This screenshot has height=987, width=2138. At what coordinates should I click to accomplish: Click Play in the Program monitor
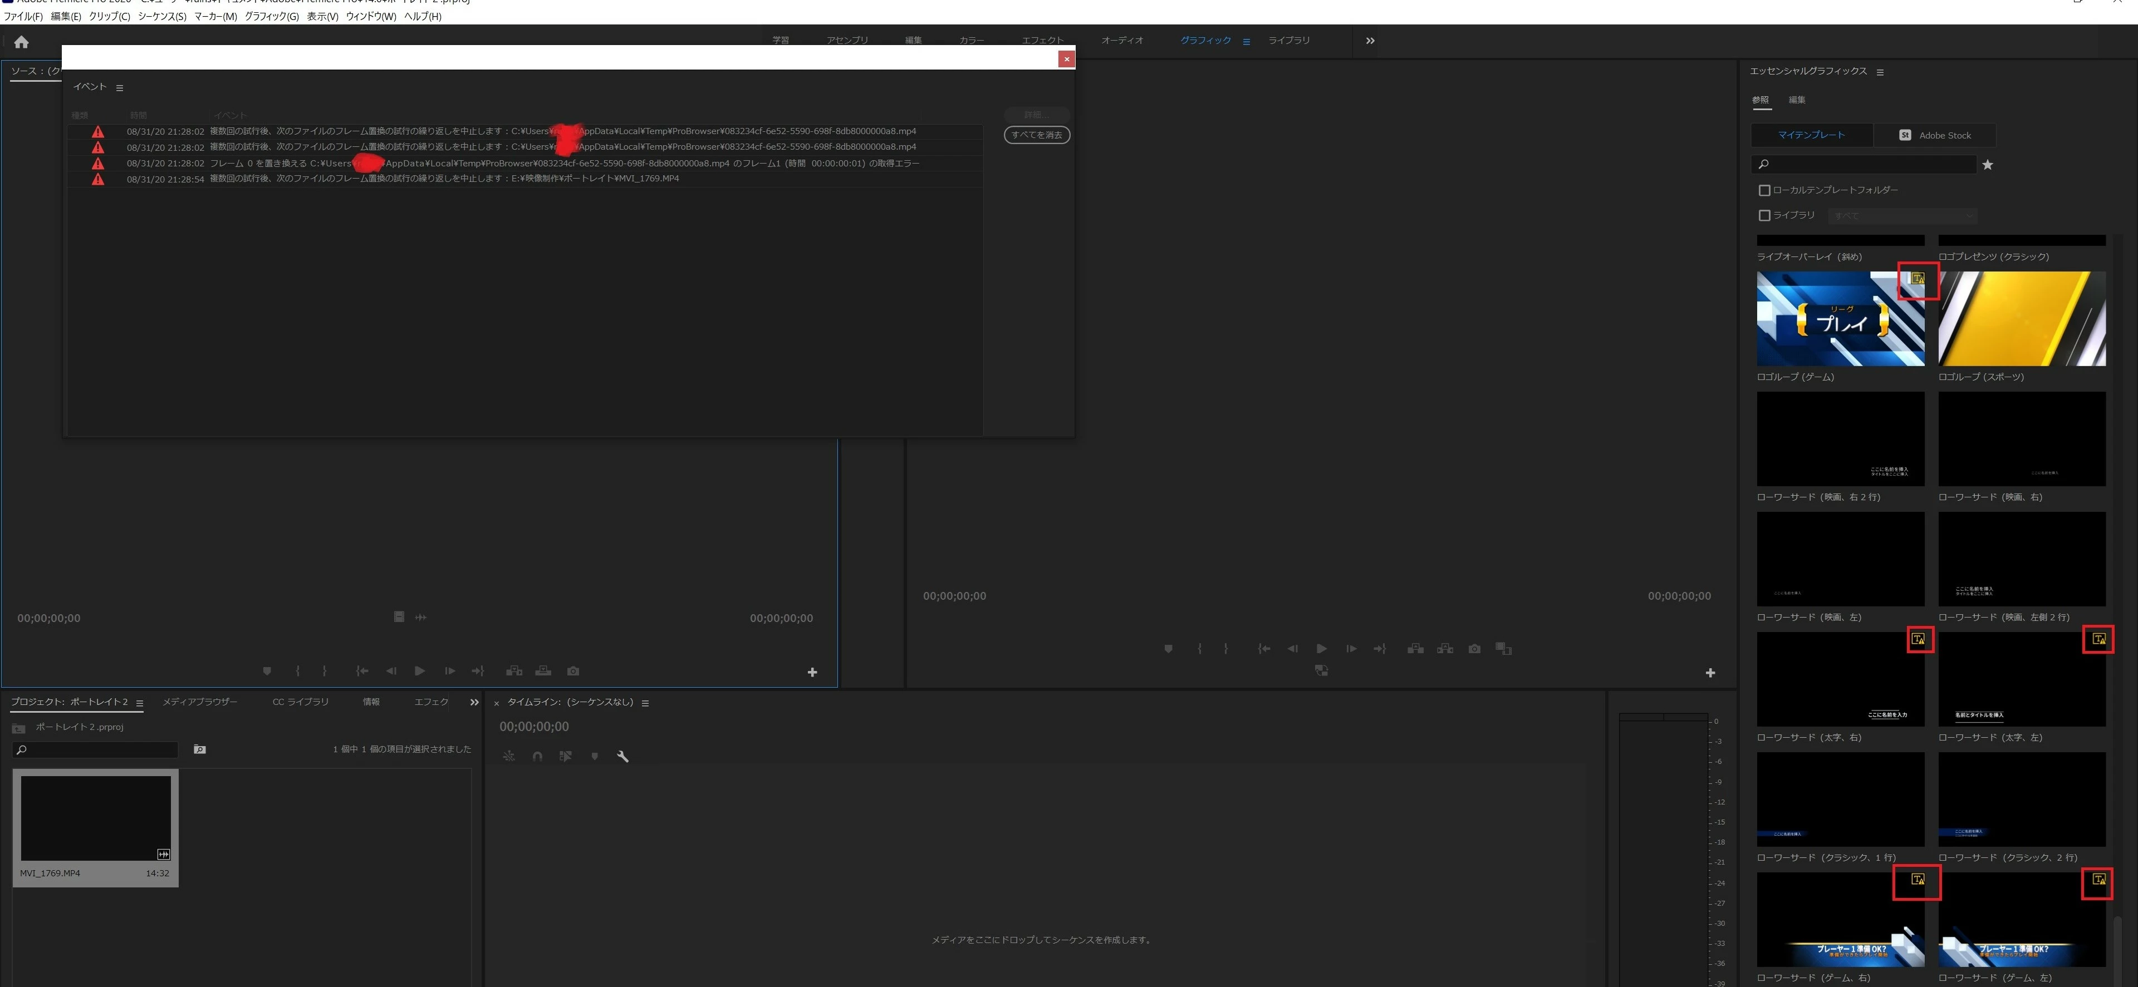[1321, 649]
